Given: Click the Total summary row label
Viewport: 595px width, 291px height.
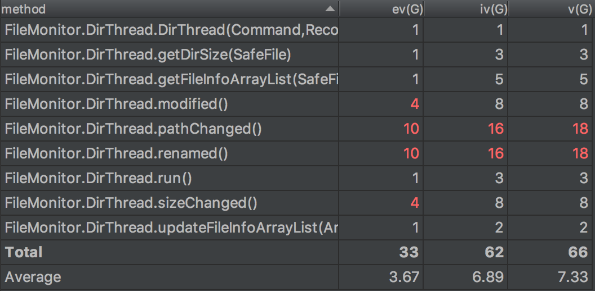Looking at the screenshot, I should 24,252.
